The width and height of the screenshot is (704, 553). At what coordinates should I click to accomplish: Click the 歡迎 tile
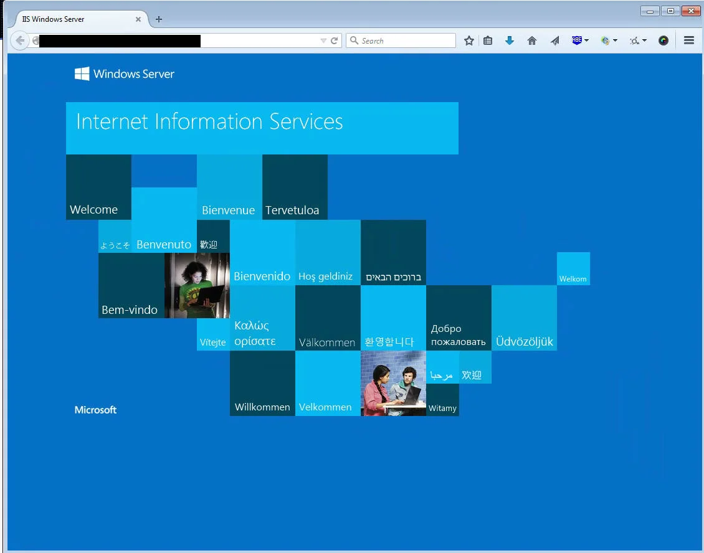pyautogui.click(x=213, y=237)
